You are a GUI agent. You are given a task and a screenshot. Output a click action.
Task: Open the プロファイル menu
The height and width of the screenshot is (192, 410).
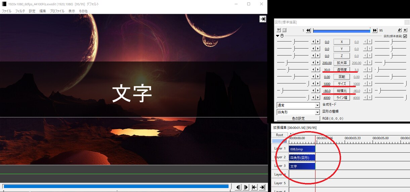pyautogui.click(x=57, y=11)
